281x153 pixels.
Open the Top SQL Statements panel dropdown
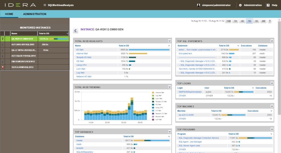point(272,41)
